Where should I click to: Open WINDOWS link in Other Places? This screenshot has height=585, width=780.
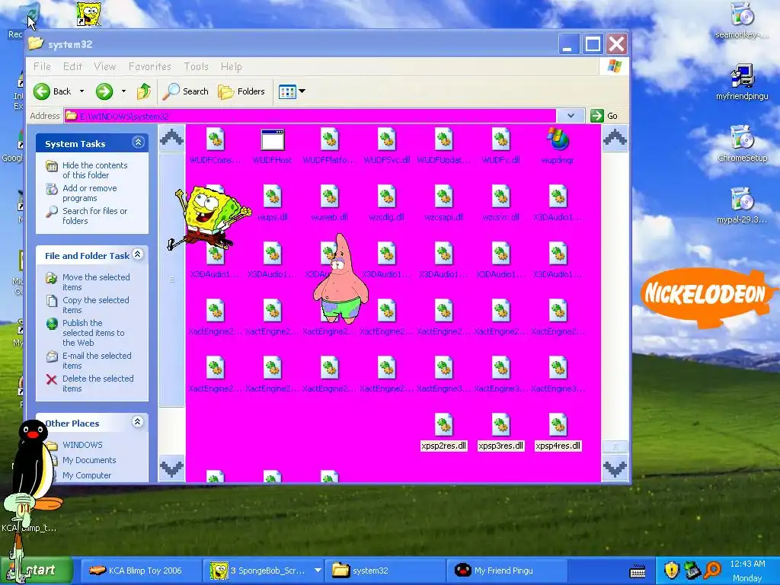point(82,445)
